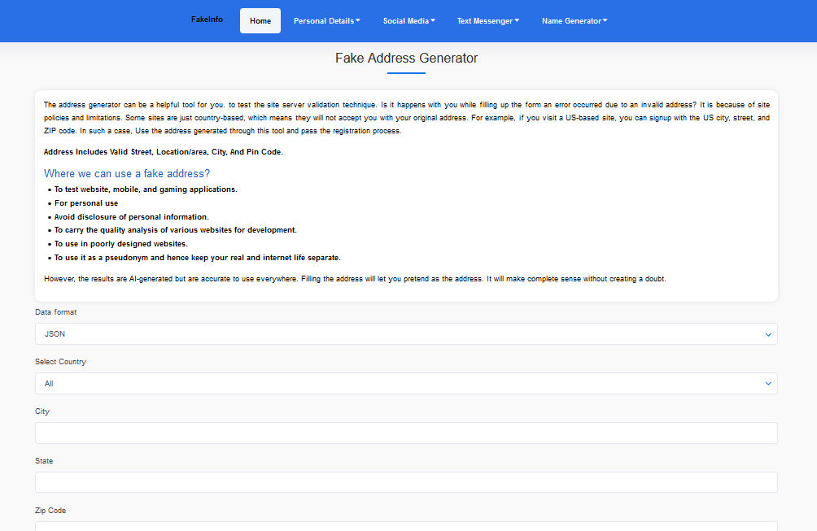Image resolution: width=817 pixels, height=531 pixels.
Task: Click the caret next to Text Messenger
Action: pyautogui.click(x=515, y=21)
